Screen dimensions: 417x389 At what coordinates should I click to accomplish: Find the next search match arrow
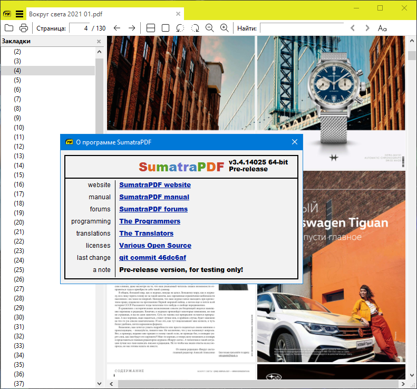pyautogui.click(x=367, y=28)
